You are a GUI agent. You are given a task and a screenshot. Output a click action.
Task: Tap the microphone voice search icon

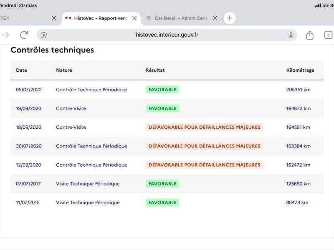tap(291, 35)
